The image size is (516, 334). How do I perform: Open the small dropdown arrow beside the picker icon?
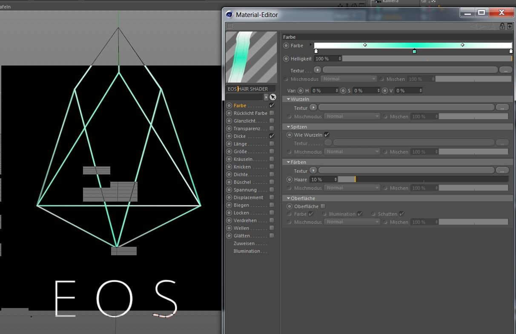pos(267,97)
